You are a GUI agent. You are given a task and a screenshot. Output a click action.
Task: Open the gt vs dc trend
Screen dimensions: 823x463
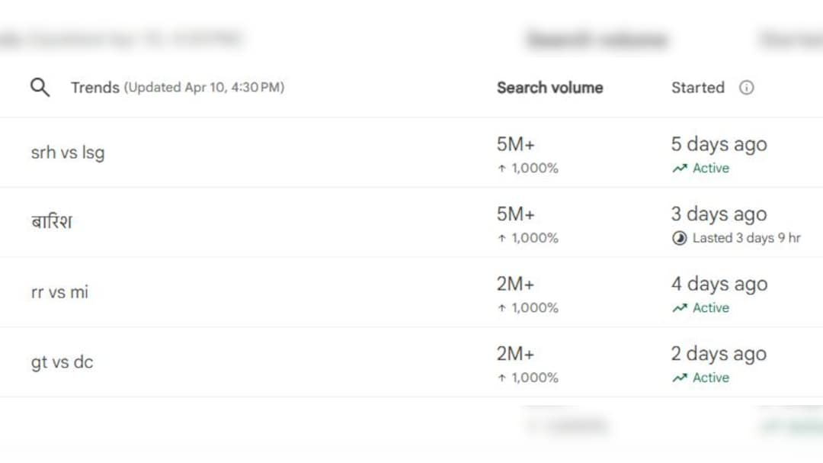tap(62, 362)
